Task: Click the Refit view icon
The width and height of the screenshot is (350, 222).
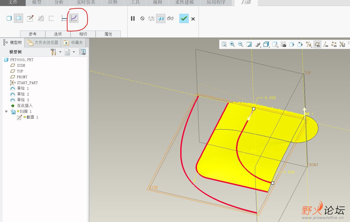Action: point(224,45)
